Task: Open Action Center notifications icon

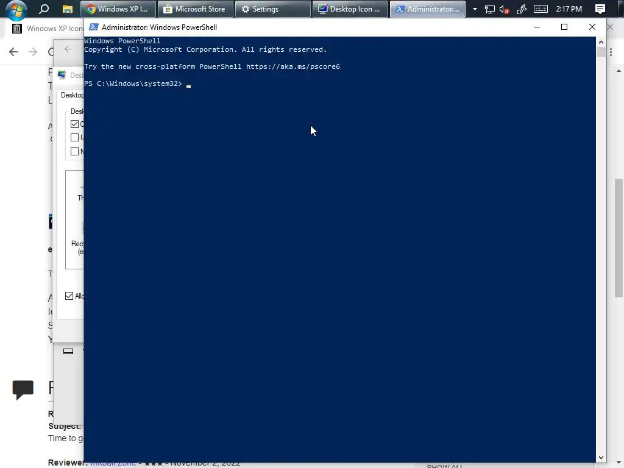Action: pos(600,9)
